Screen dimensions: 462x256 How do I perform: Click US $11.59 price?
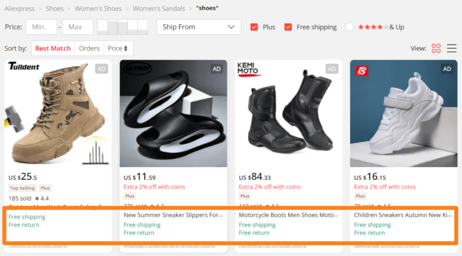[x=139, y=177]
